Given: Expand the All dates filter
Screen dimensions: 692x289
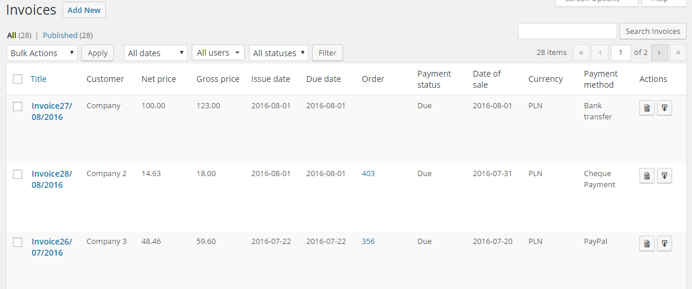Looking at the screenshot, I should (x=155, y=53).
